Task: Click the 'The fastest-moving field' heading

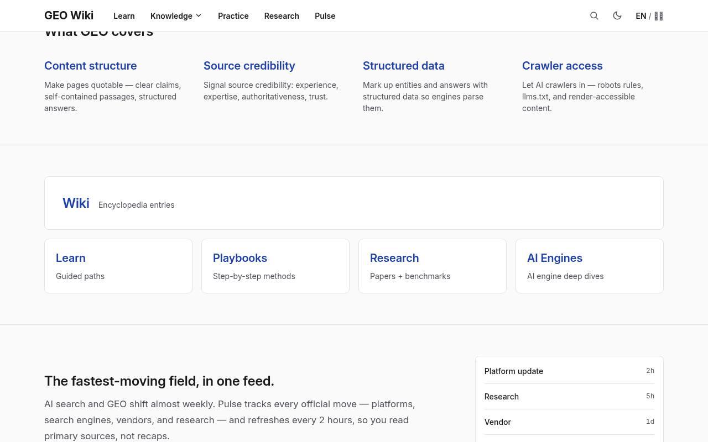Action: point(159,381)
